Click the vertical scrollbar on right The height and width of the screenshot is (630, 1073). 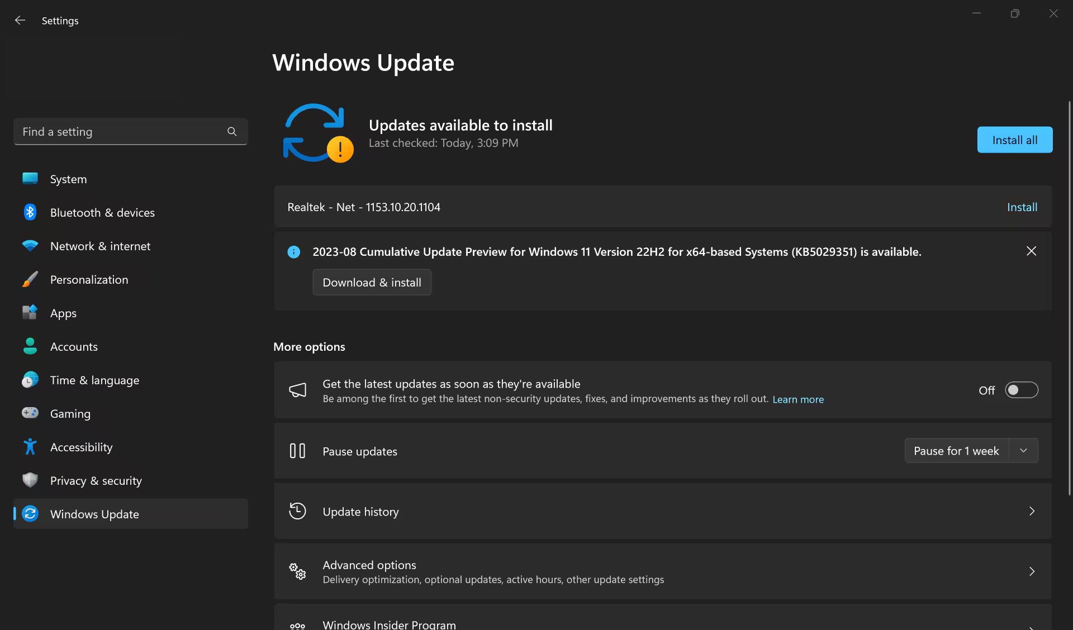click(x=1069, y=298)
